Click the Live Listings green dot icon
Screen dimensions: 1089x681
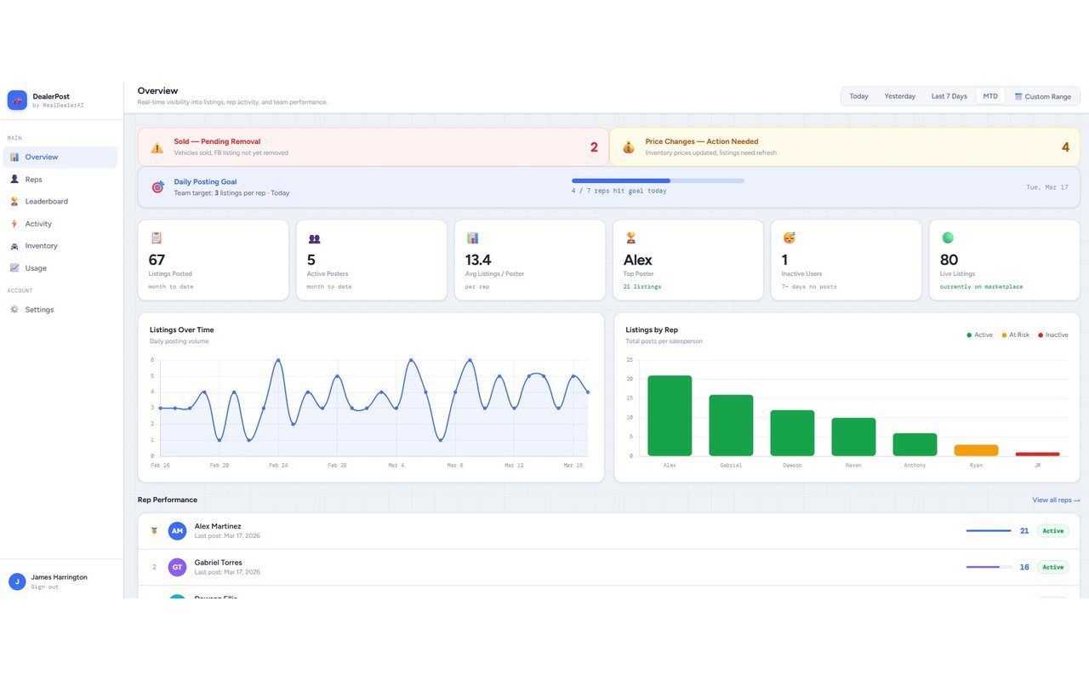pos(947,237)
